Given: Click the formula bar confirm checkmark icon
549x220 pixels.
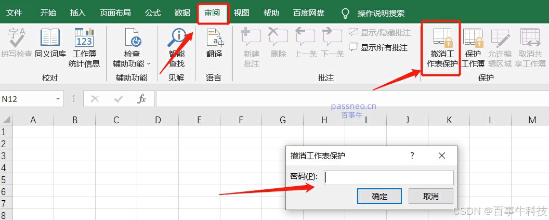Looking at the screenshot, I should (x=119, y=99).
